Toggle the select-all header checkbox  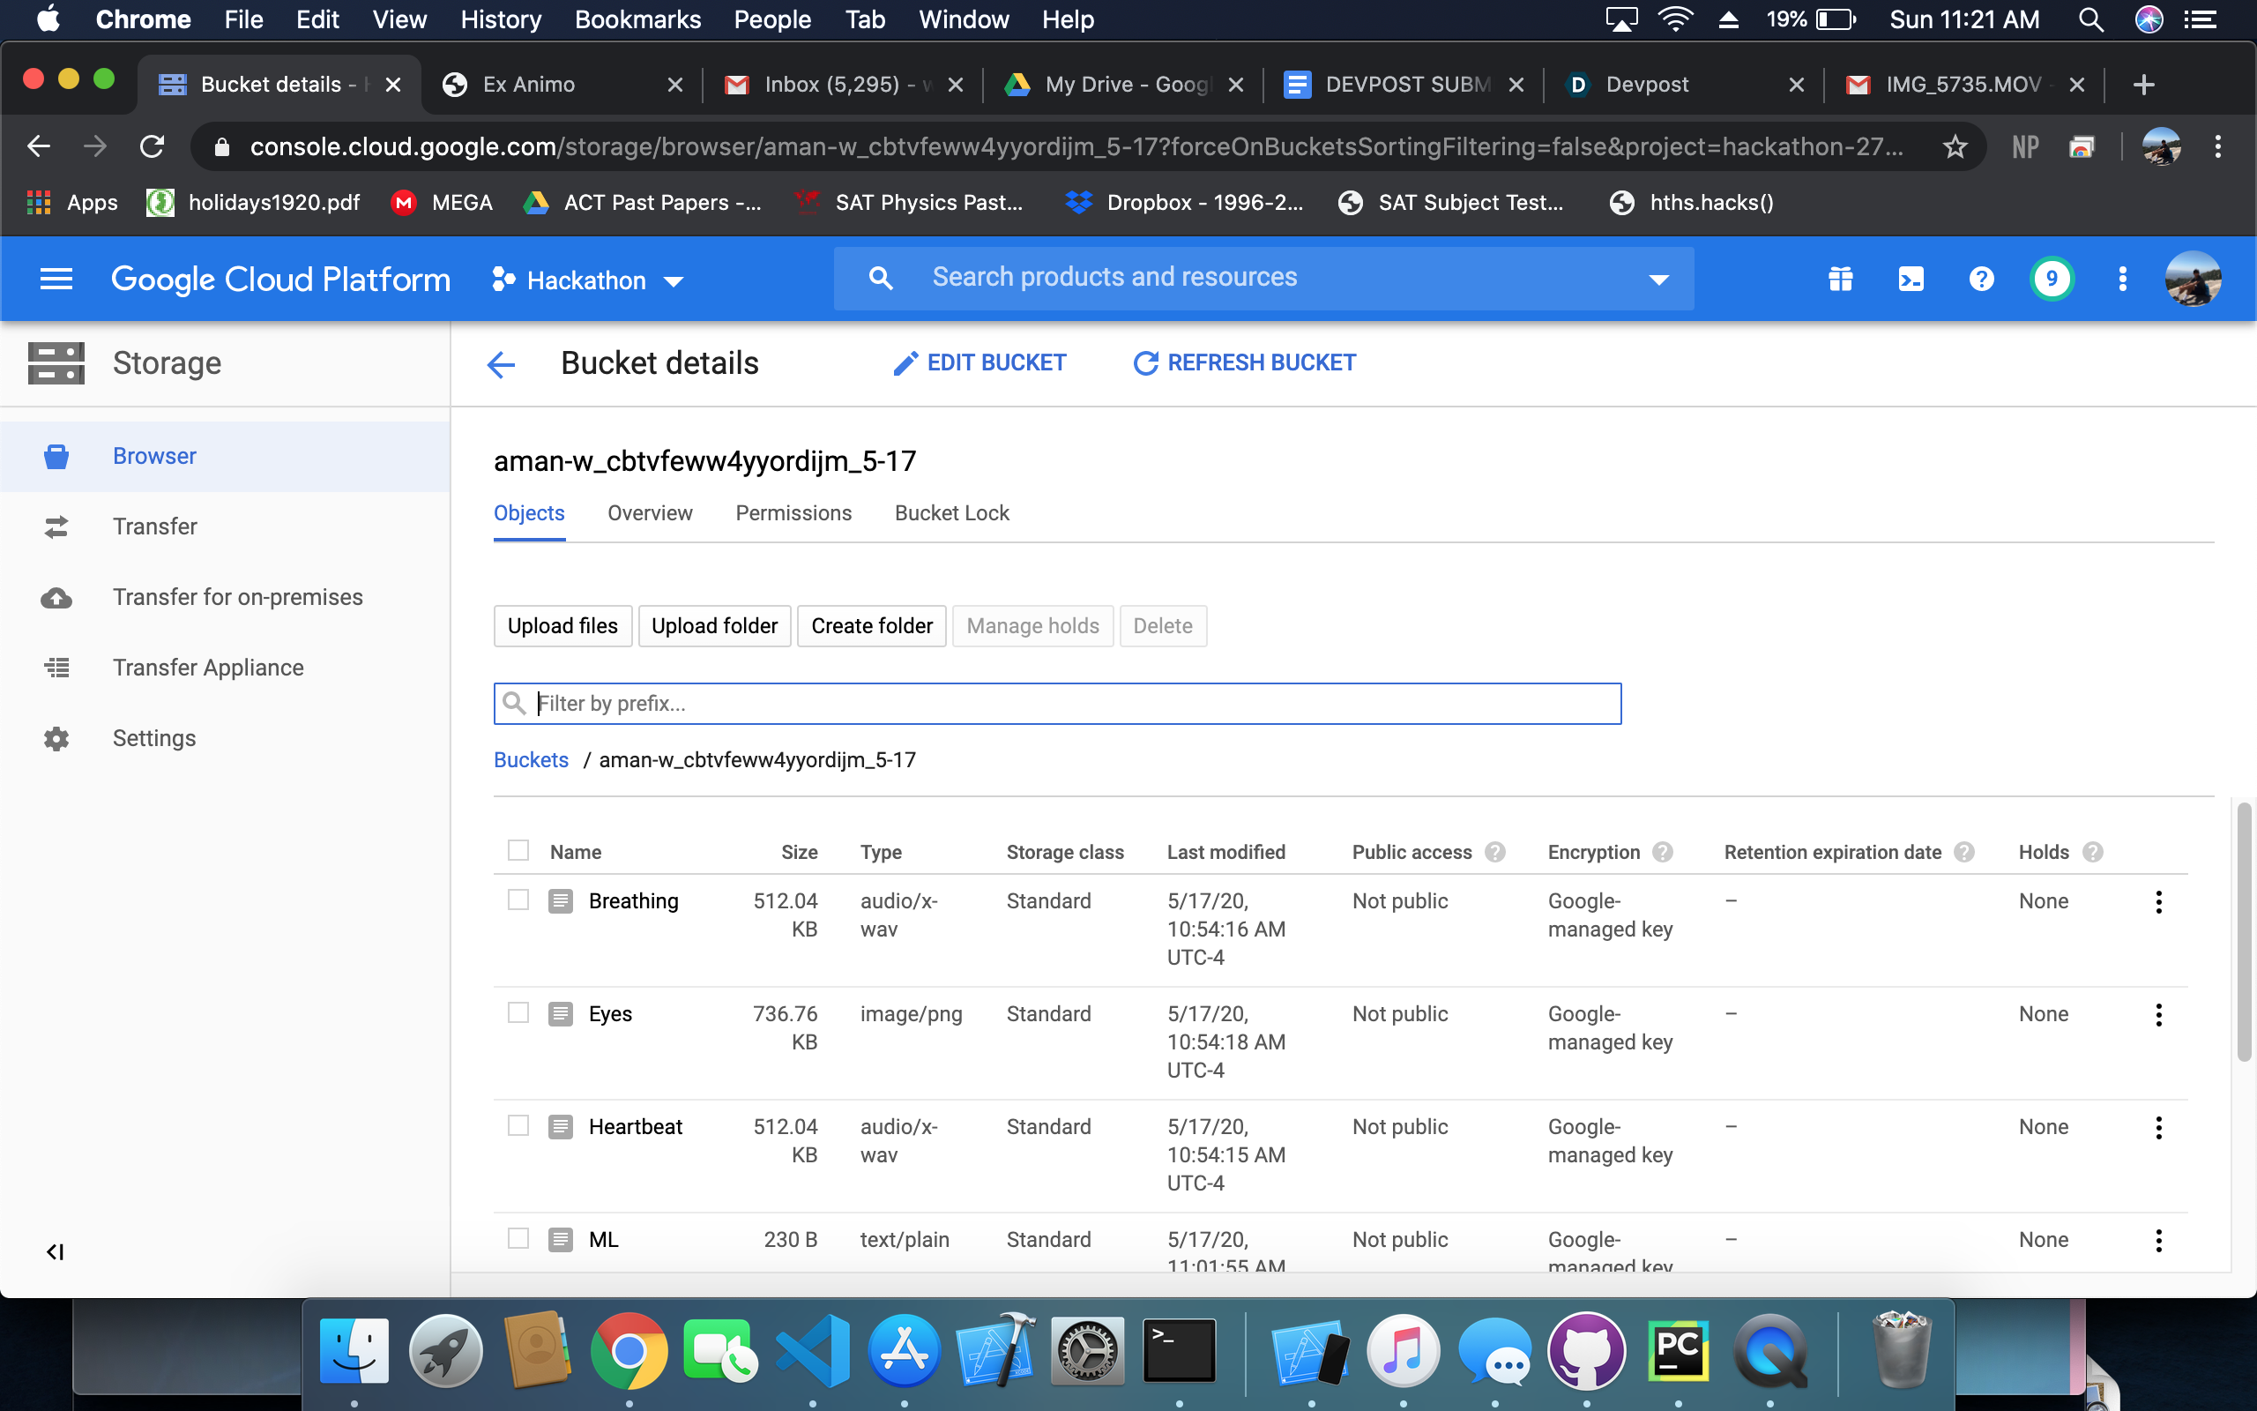click(518, 850)
